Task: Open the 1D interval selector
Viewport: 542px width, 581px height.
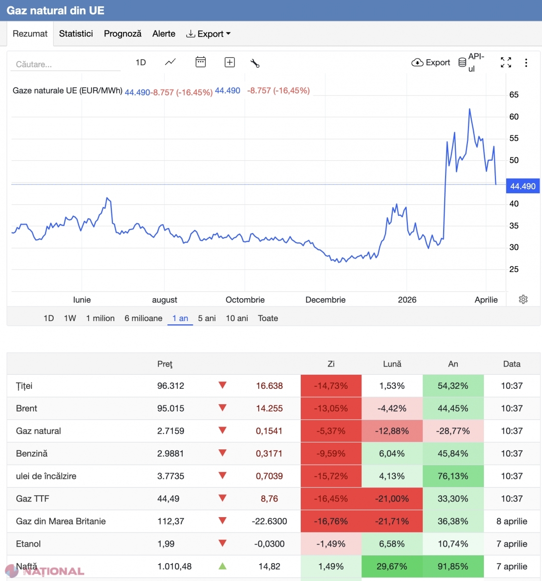Action: [x=140, y=62]
